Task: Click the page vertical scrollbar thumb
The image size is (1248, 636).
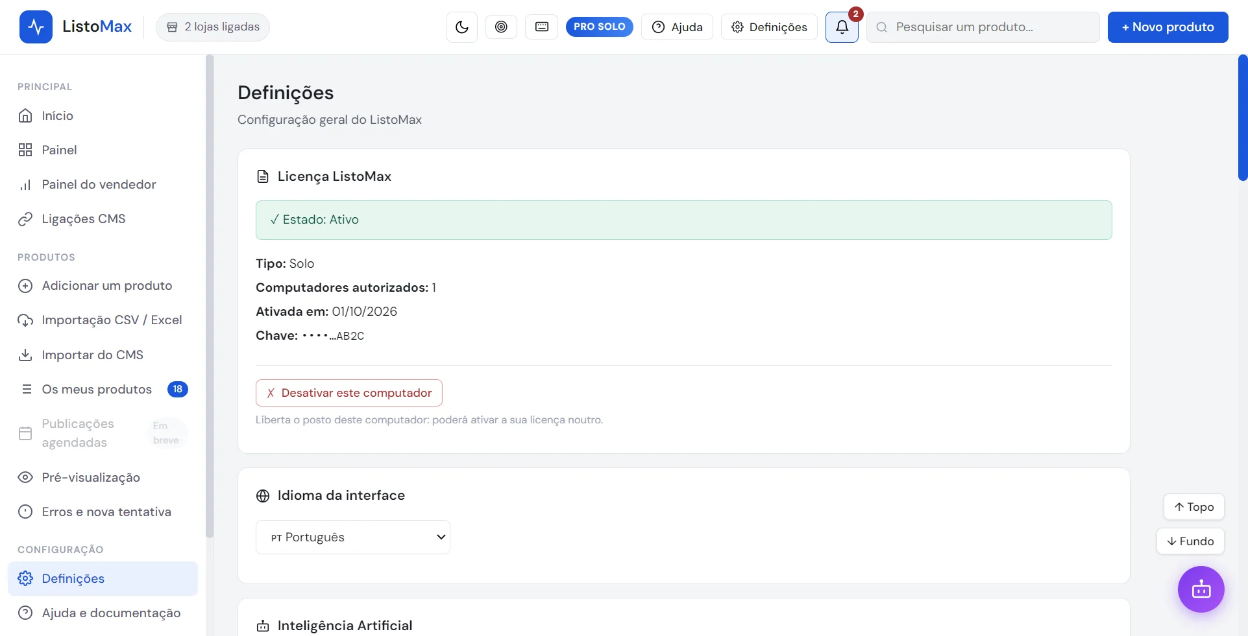Action: click(x=1243, y=118)
